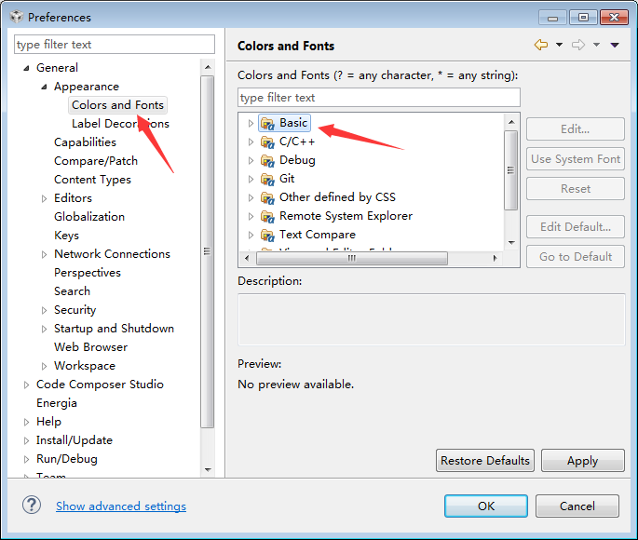Click the help question mark icon

pos(32,505)
